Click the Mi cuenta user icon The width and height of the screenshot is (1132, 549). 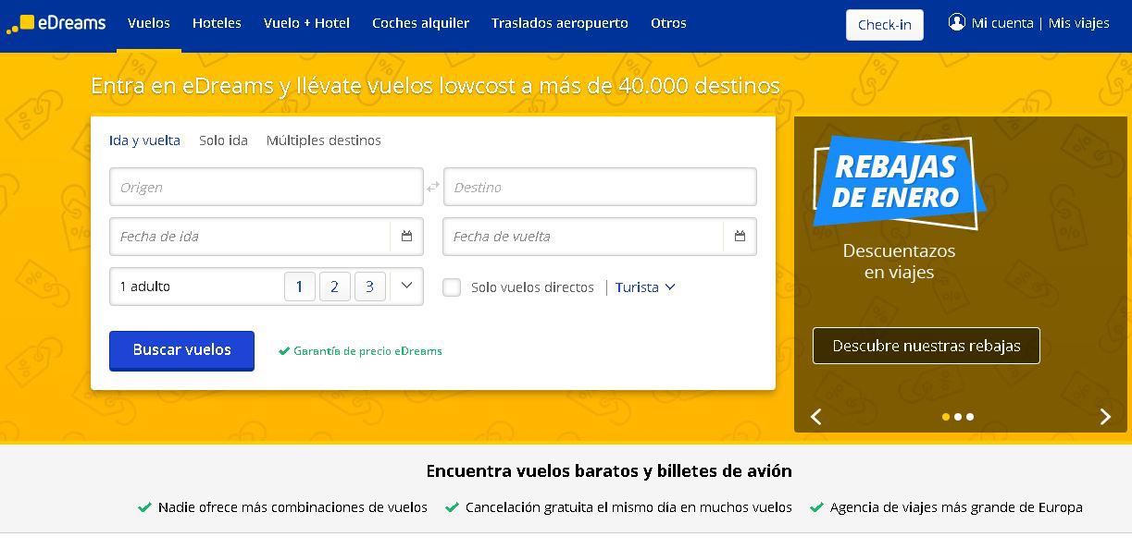957,23
